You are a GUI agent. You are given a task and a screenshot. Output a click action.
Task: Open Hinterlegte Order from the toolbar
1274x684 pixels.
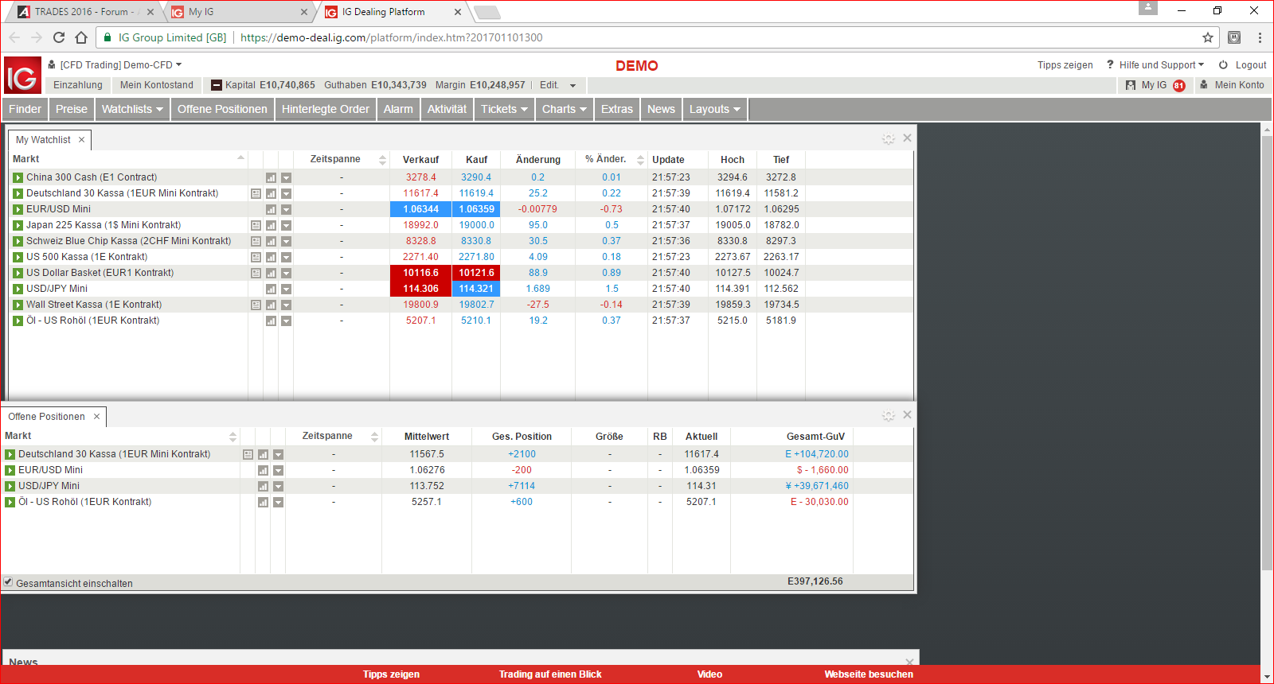tap(326, 109)
